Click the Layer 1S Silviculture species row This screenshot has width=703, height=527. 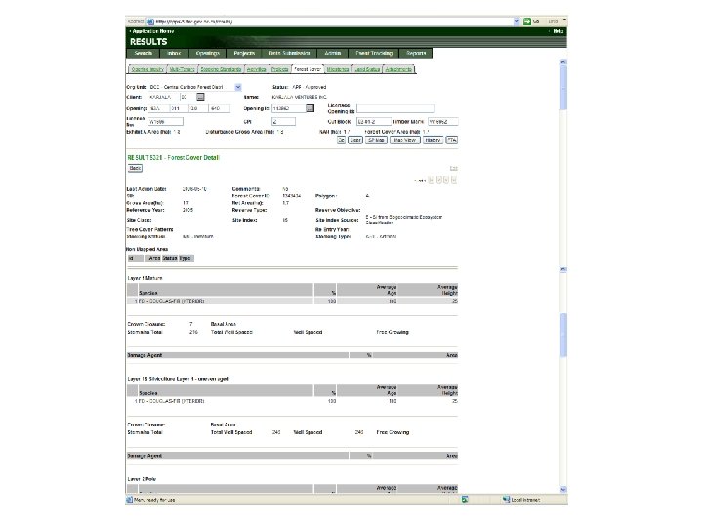[x=292, y=401]
